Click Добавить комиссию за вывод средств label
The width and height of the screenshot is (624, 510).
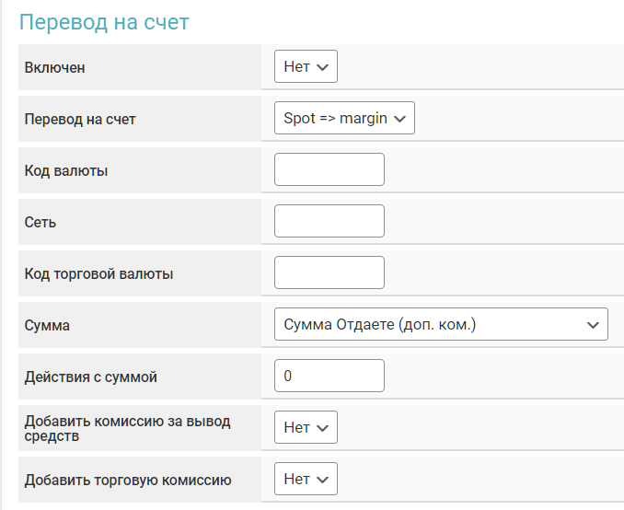[127, 428]
